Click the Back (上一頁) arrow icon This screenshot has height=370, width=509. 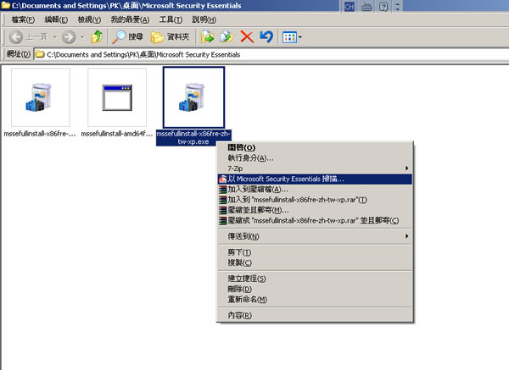click(15, 37)
